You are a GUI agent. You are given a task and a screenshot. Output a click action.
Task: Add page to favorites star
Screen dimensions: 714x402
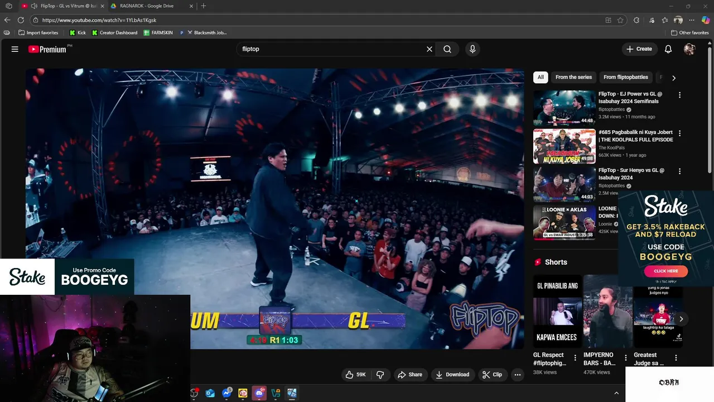pos(620,20)
